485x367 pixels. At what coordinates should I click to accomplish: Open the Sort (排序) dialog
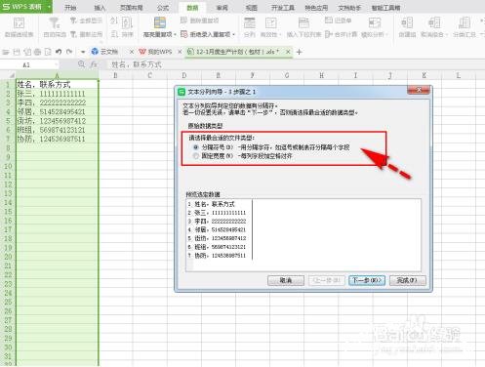(127, 27)
